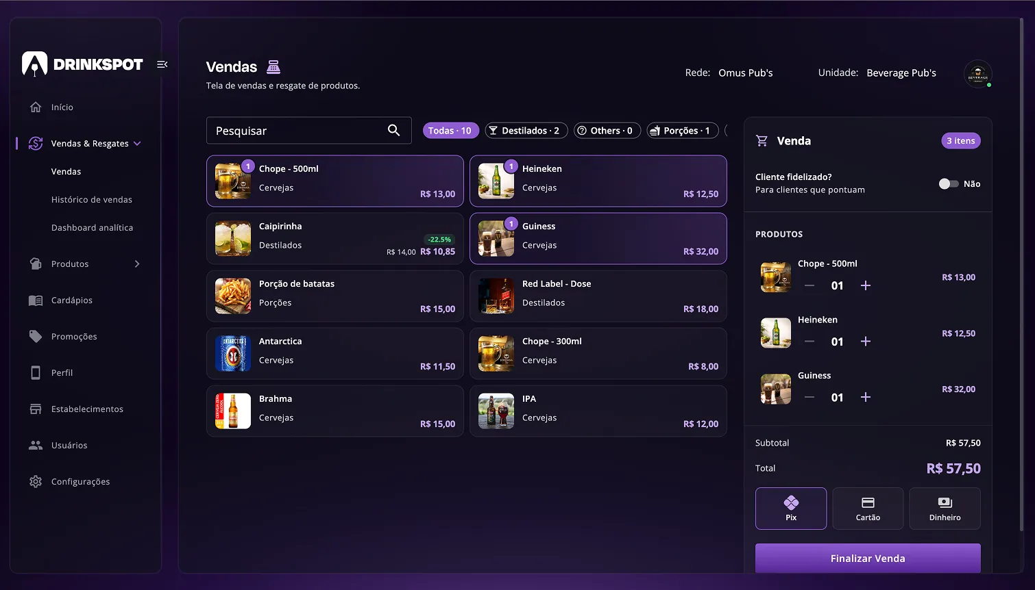The height and width of the screenshot is (590, 1035).
Task: Click the Brahma product thumbnail
Action: [x=233, y=411]
